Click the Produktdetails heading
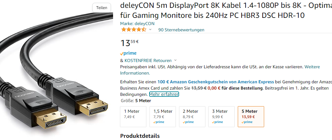 [140, 136]
